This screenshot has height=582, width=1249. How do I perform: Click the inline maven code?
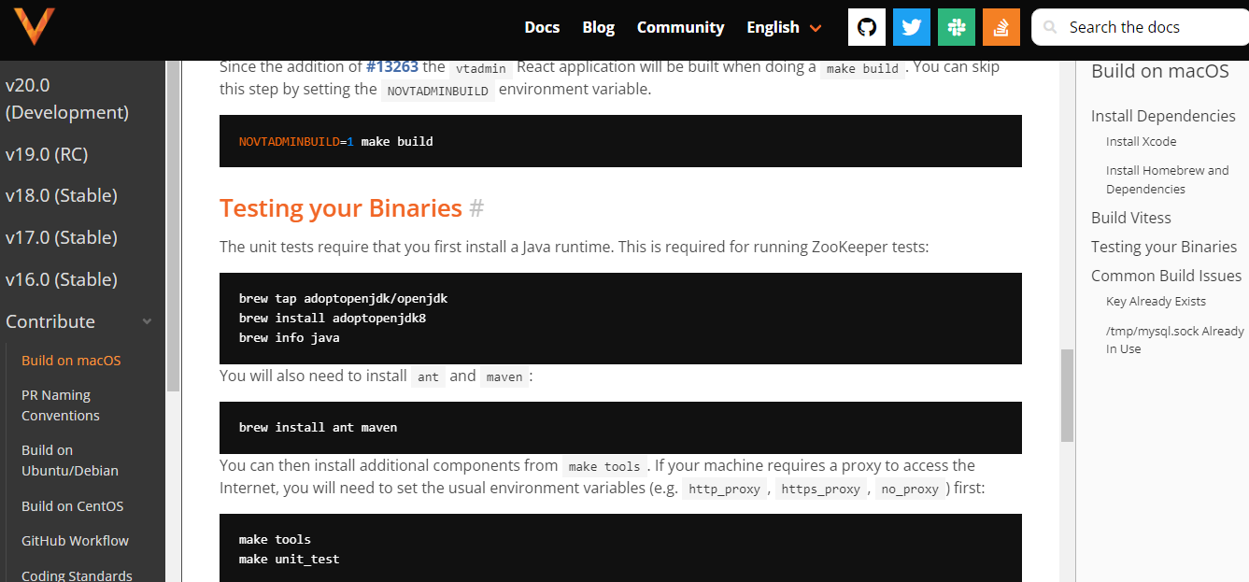504,376
